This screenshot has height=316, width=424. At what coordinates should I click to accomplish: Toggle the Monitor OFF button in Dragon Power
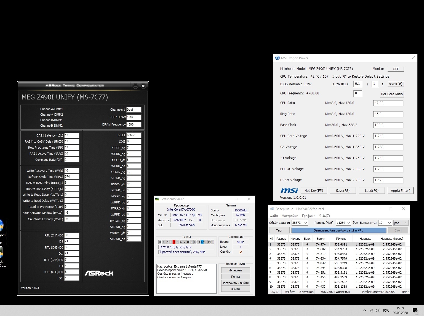pyautogui.click(x=396, y=69)
